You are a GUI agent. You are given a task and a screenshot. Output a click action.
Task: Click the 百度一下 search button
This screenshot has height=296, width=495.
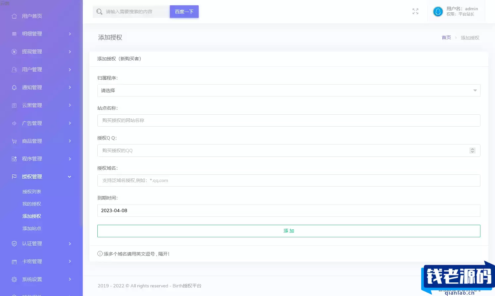tap(184, 12)
